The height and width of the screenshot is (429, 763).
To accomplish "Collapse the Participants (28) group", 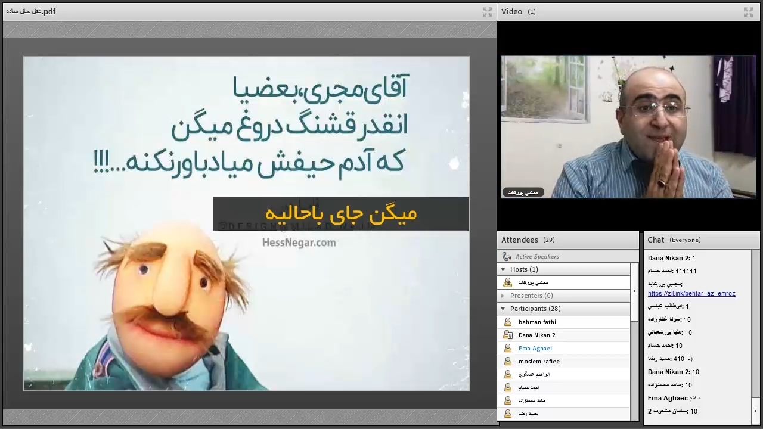I will click(x=503, y=309).
